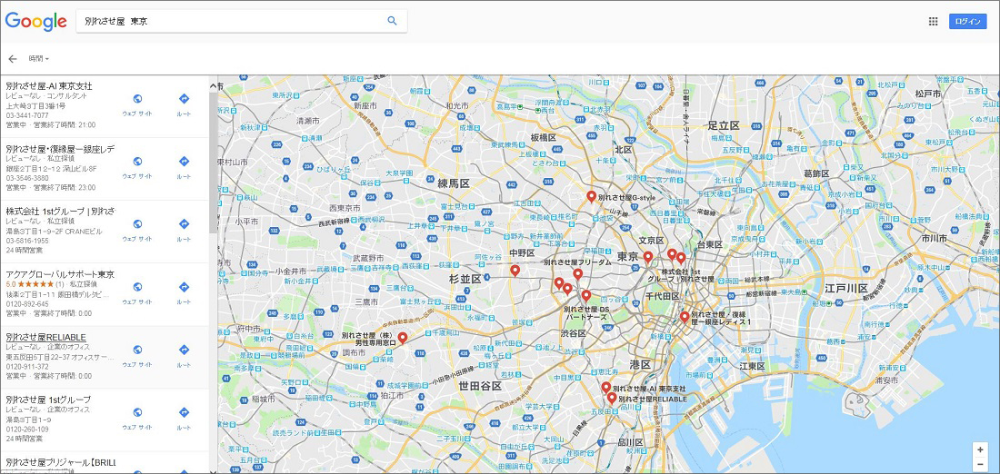Screen dimensions: 1000x474
Task: Open the アクアグローバルサポート東京 listing title
Action: pyautogui.click(x=60, y=274)
